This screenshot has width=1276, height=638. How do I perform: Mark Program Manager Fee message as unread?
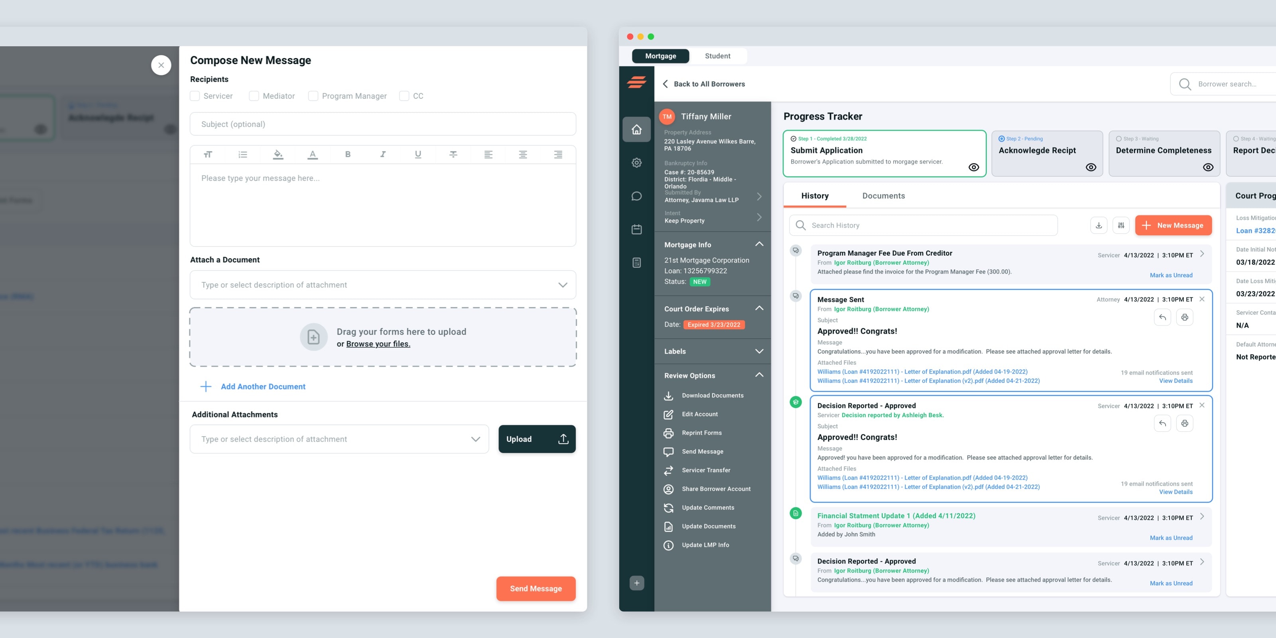(x=1171, y=276)
